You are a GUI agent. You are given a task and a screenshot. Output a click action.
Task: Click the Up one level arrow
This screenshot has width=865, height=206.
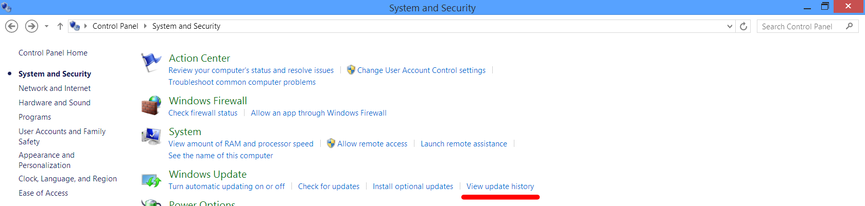[60, 26]
